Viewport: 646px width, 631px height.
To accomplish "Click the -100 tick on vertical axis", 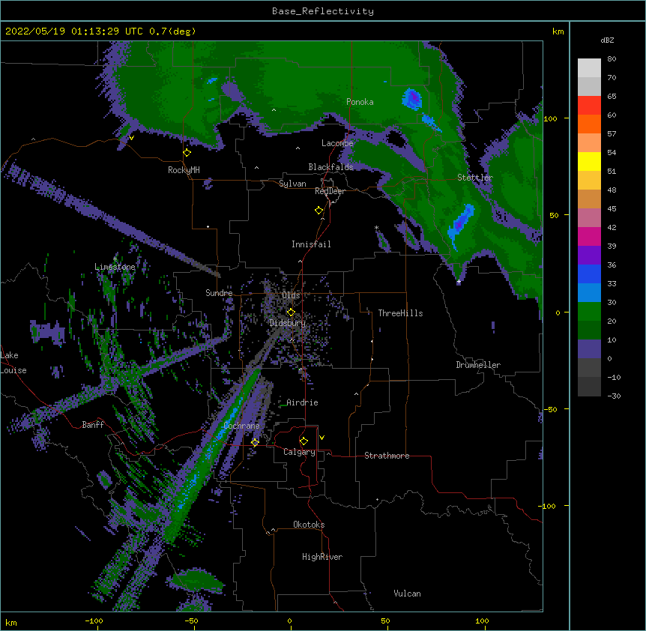I will pos(547,506).
